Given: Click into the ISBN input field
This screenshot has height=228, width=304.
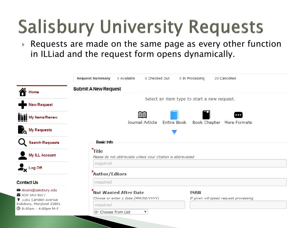Looking at the screenshot, I should (238, 205).
